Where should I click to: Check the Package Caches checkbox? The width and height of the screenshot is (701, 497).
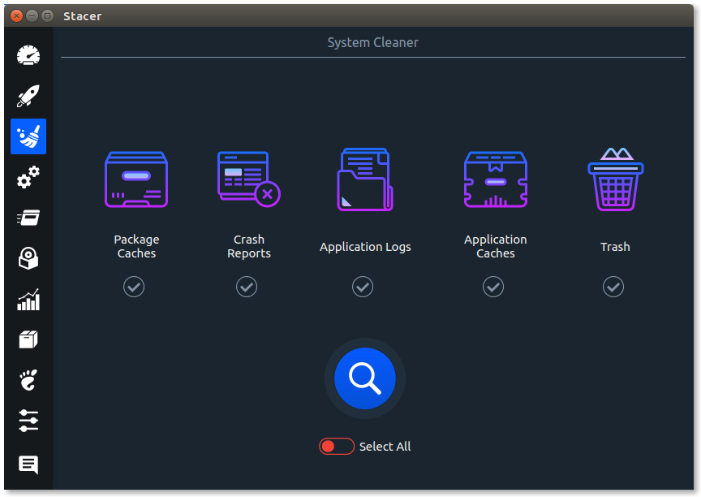134,287
